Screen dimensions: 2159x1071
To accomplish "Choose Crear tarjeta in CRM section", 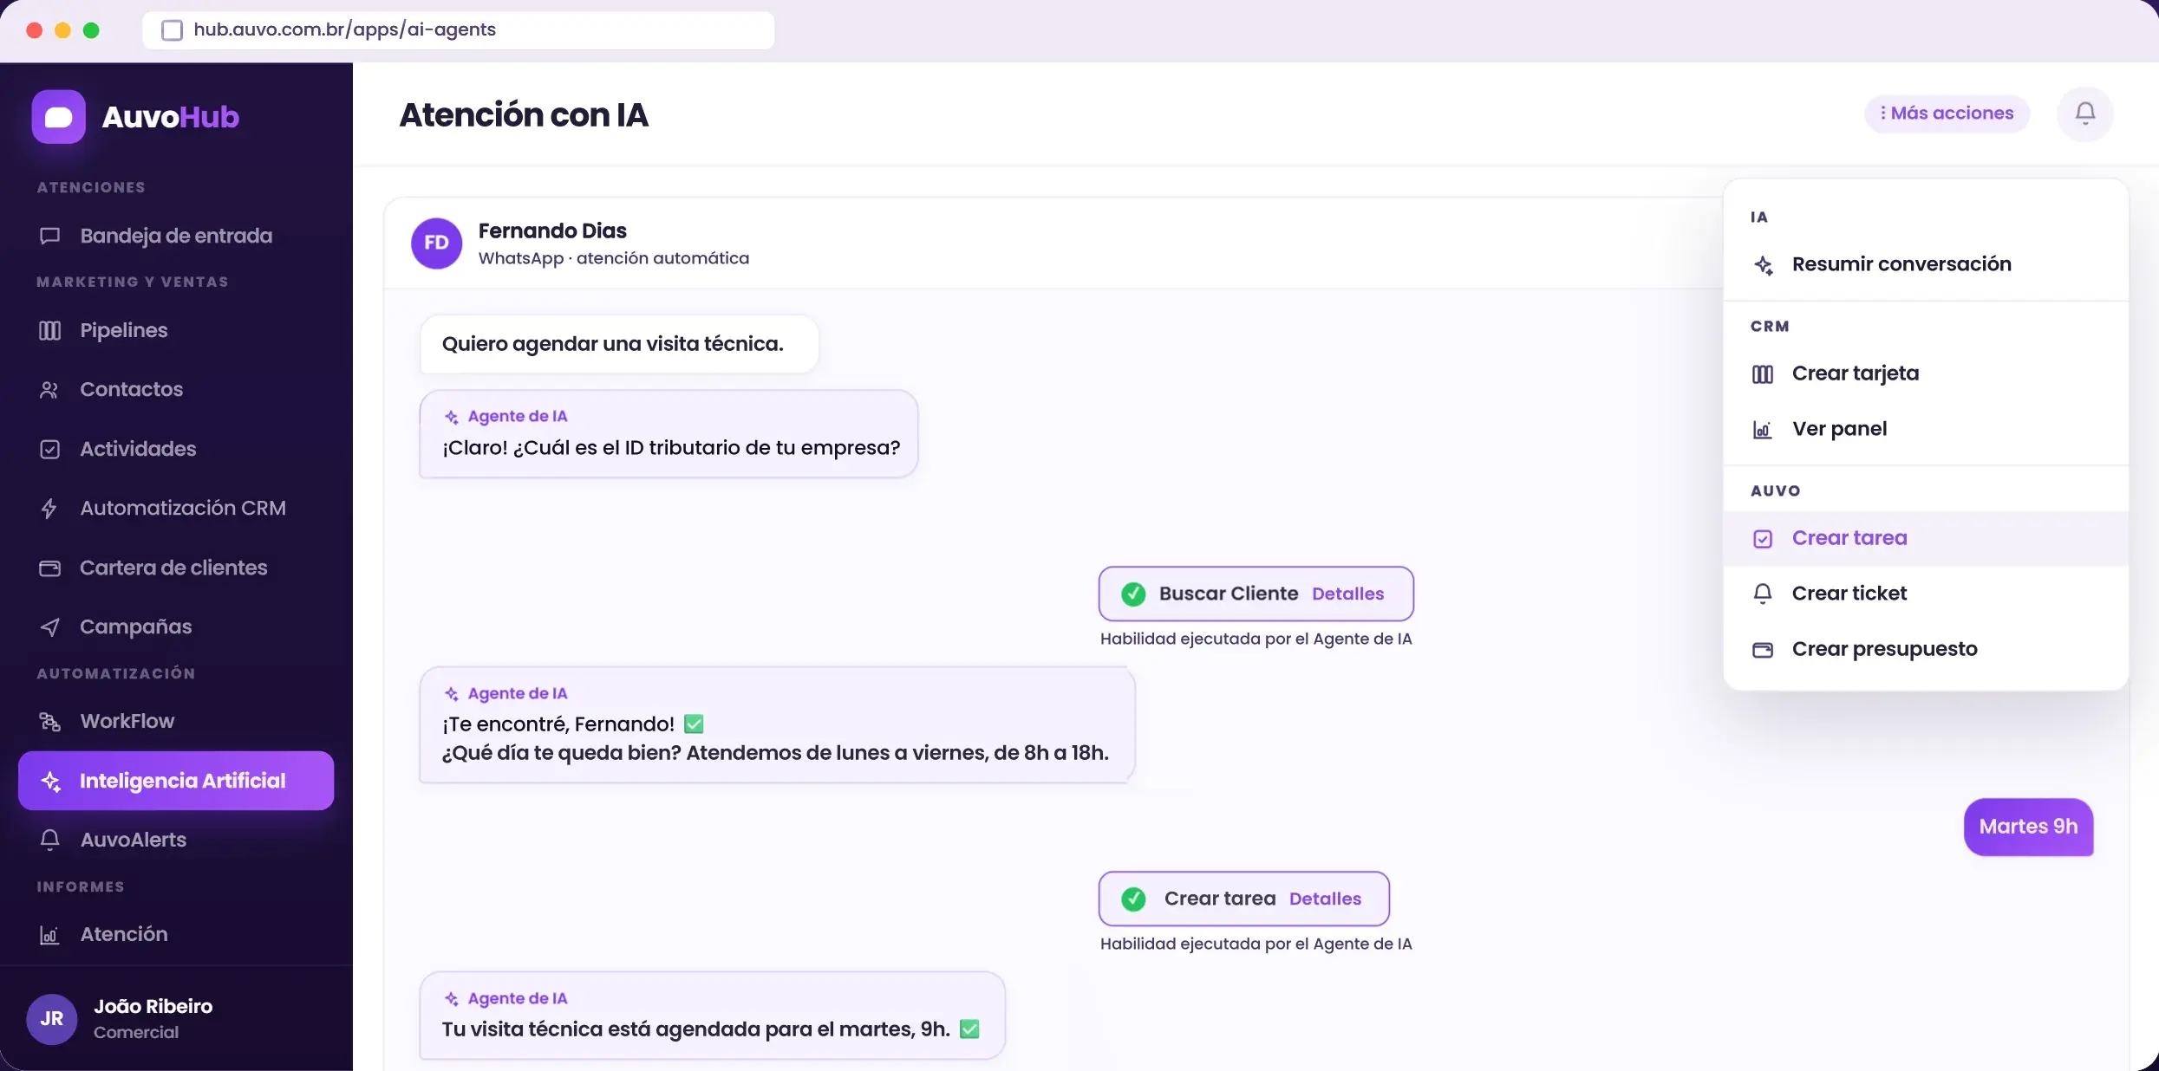I will point(1926,373).
